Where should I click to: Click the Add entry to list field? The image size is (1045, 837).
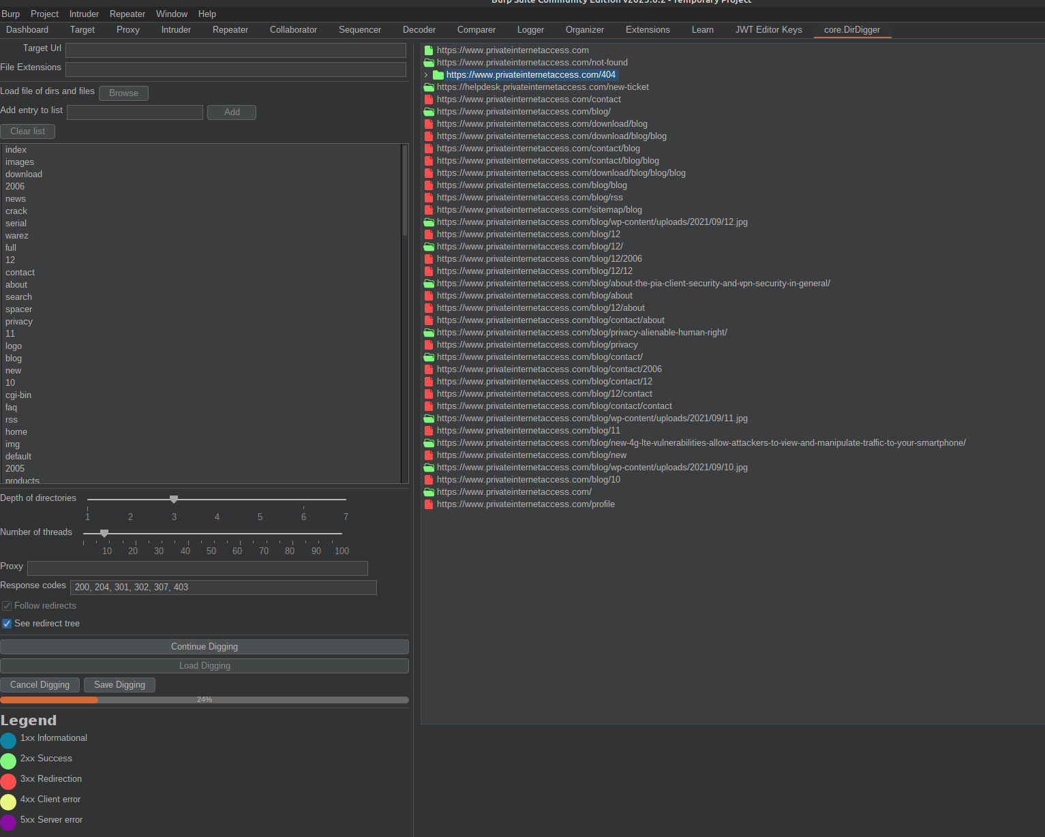point(135,112)
